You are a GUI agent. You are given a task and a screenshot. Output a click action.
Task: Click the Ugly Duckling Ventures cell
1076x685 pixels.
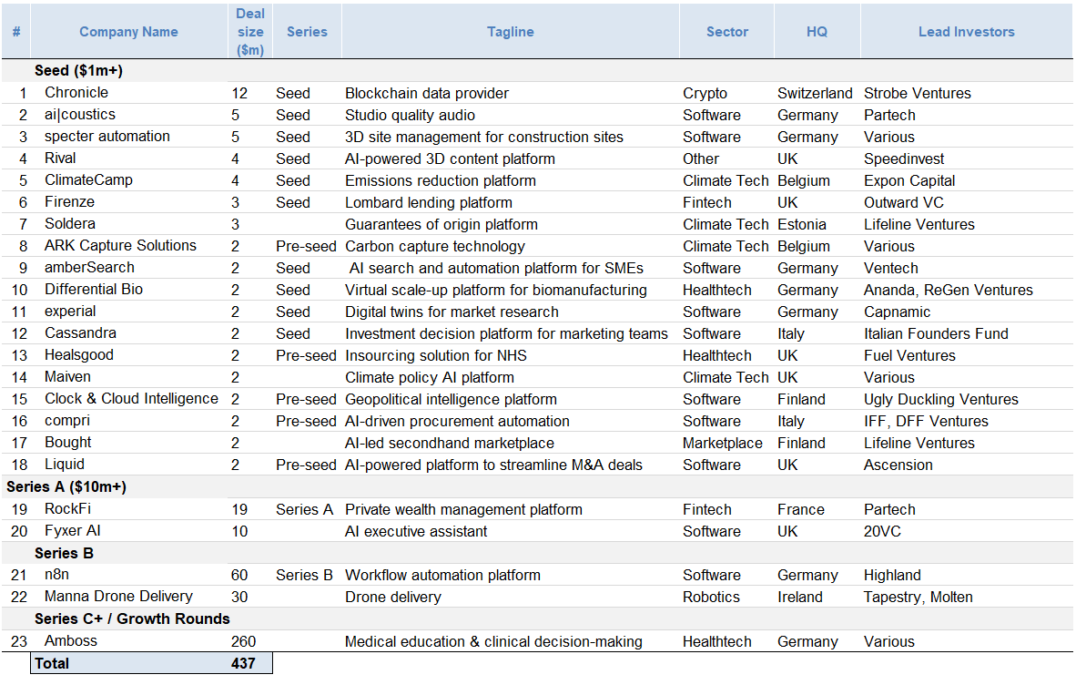click(x=940, y=400)
